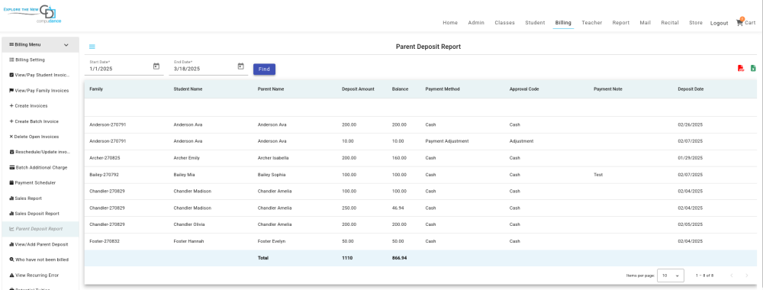Viewport: 763px width, 290px height.
Task: Toggle the hamburger menu beside report title
Action: pyautogui.click(x=92, y=47)
